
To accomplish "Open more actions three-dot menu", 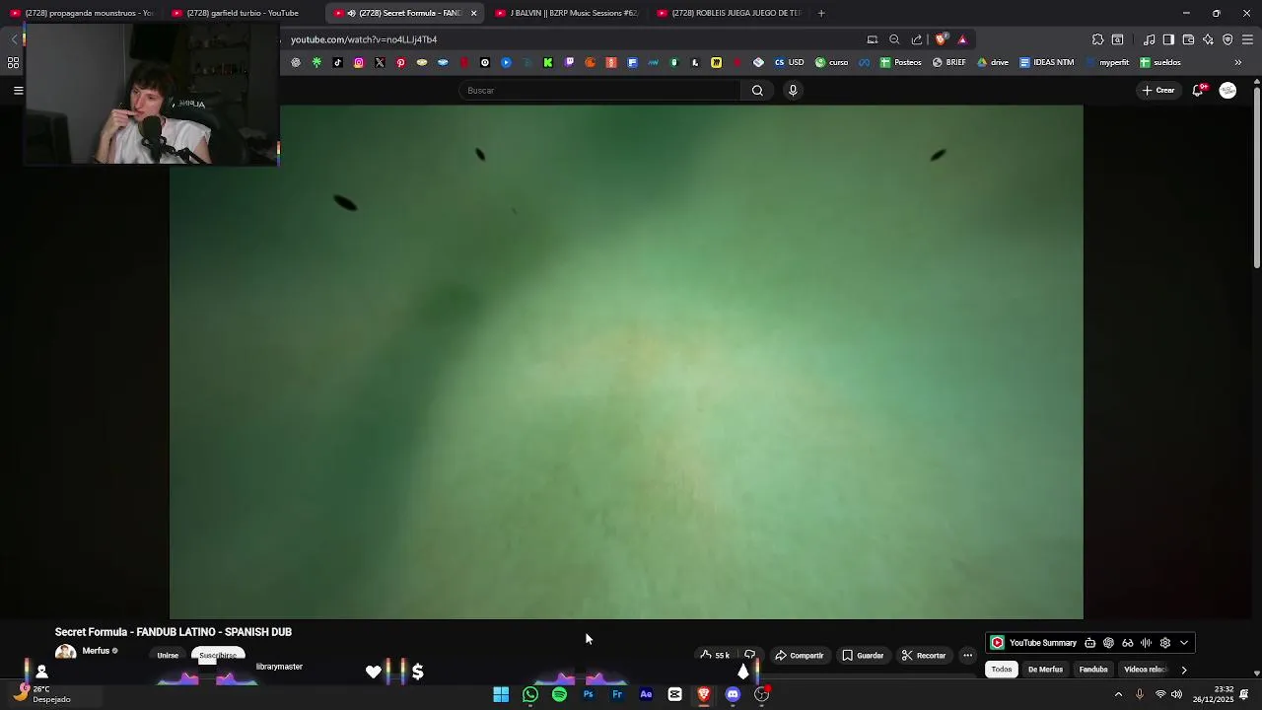I will [967, 655].
